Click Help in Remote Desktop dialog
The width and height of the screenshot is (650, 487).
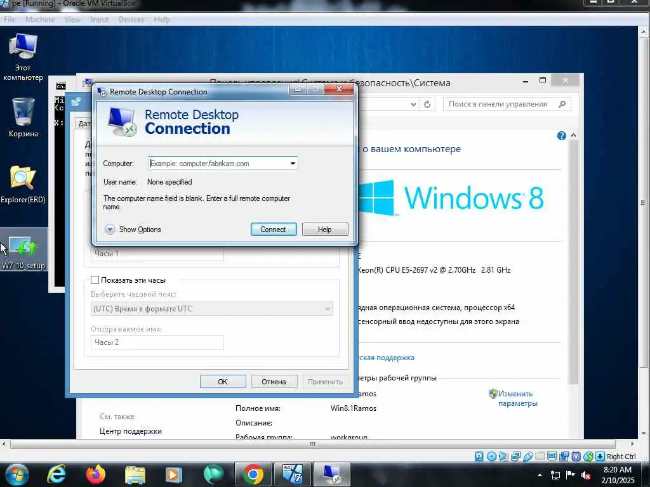coord(325,230)
